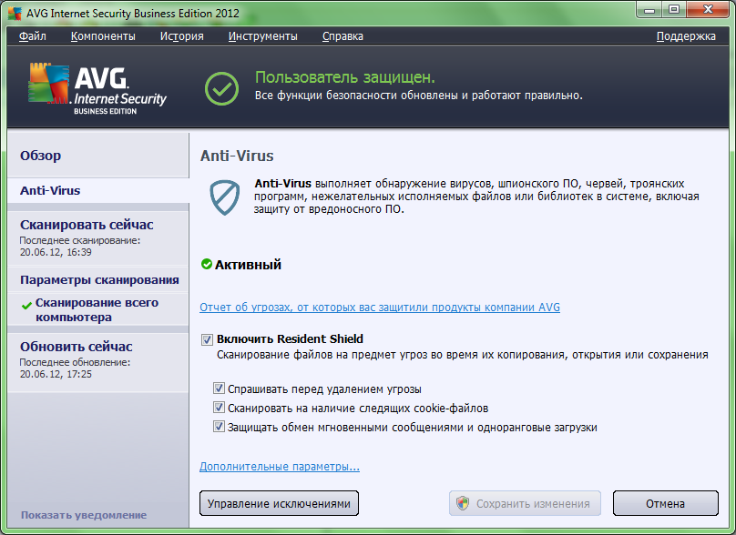736x535 pixels.
Task: Click Сохранить изменения button
Action: click(x=525, y=503)
